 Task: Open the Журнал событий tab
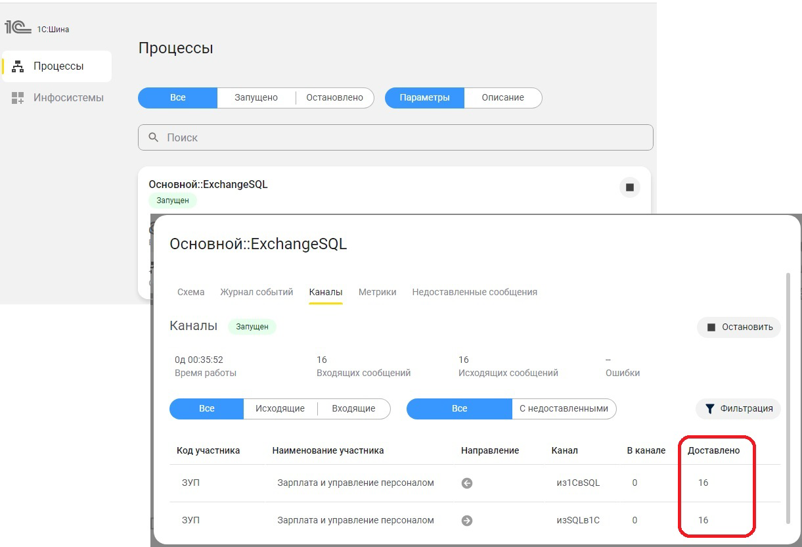(x=256, y=292)
